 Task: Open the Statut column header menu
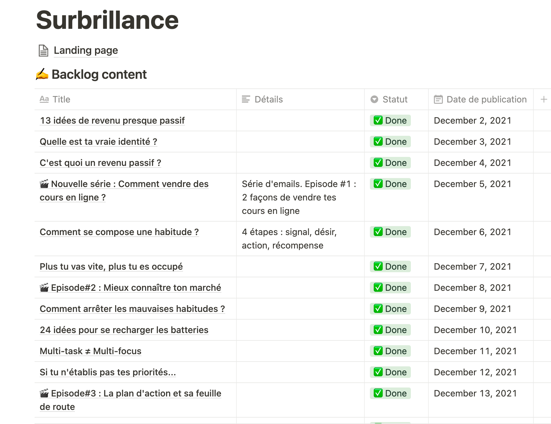click(395, 99)
